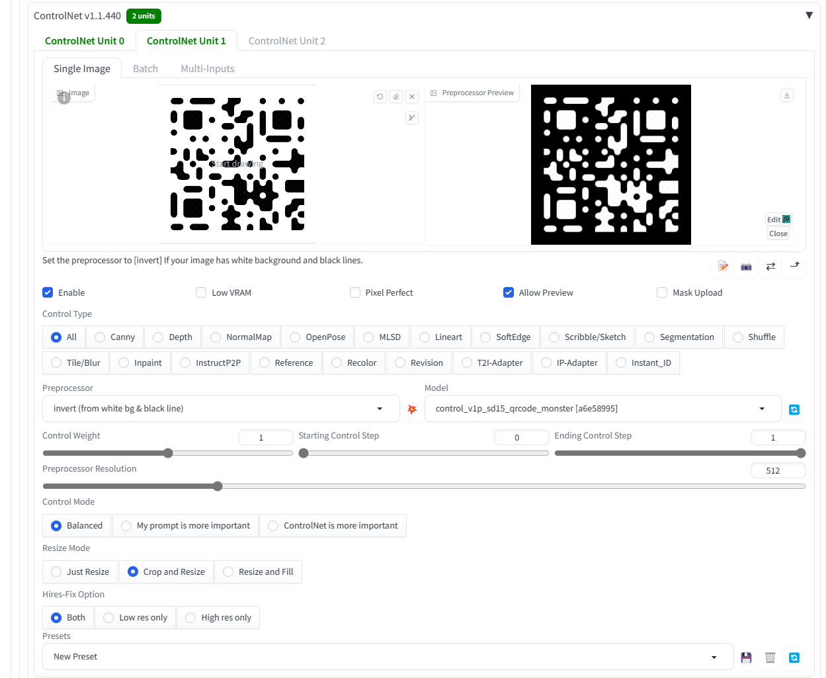Toggle the Allow Preview checkbox
Screen dimensions: 826x678
(x=509, y=292)
